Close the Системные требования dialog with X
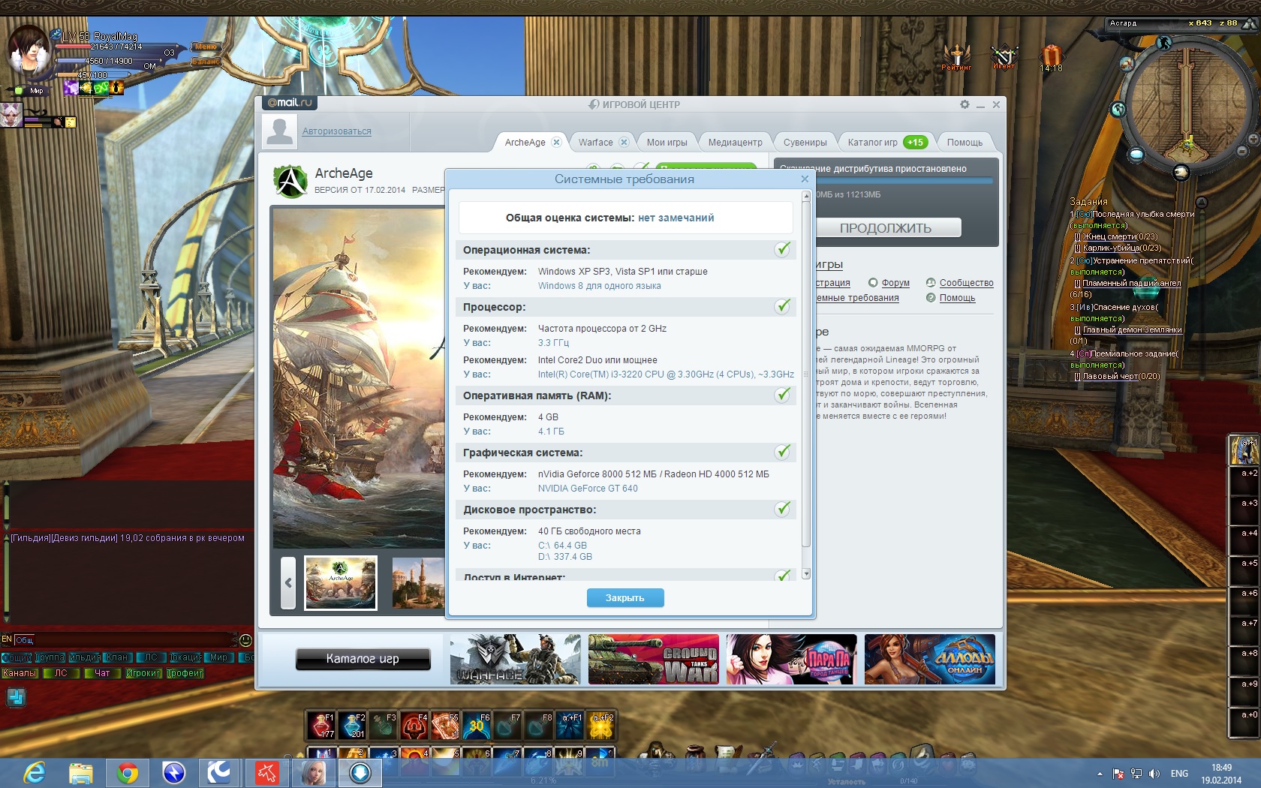1261x788 pixels. tap(805, 179)
